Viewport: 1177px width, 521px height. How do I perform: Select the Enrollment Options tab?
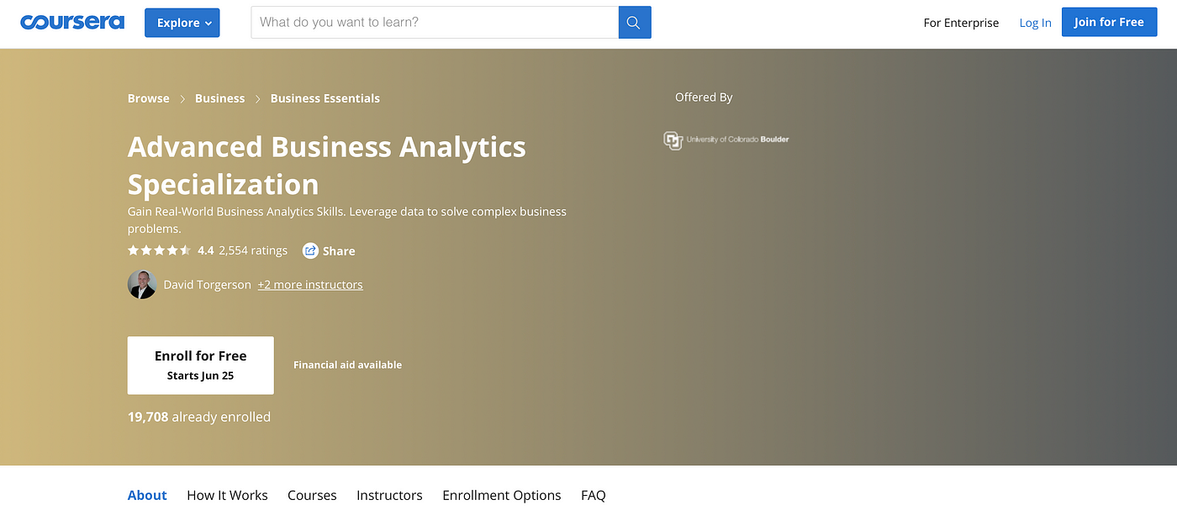coord(502,496)
